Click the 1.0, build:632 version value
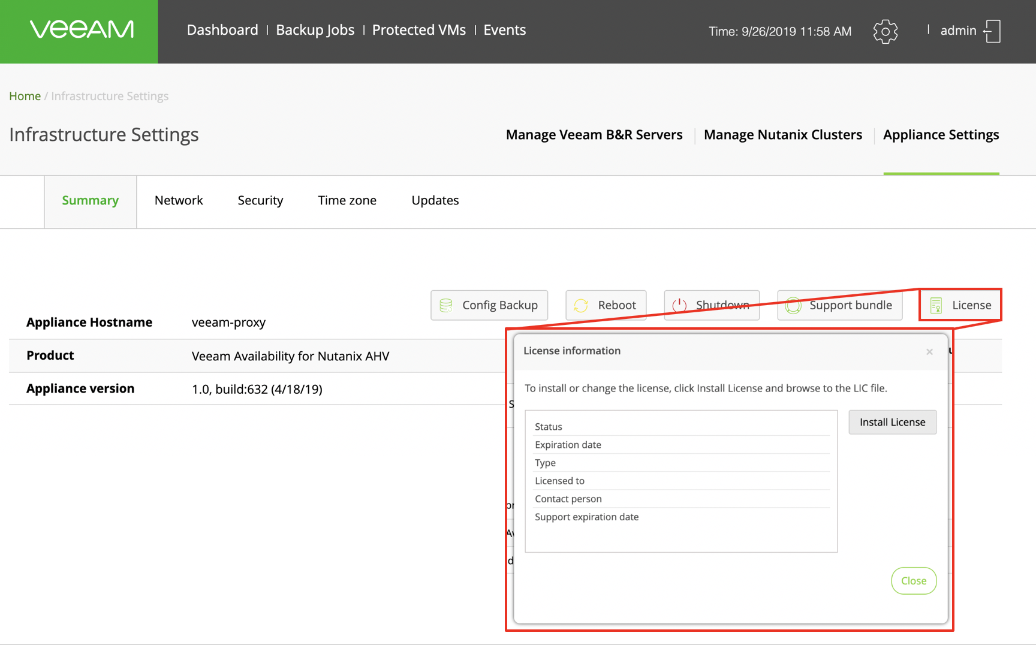 pyautogui.click(x=257, y=389)
